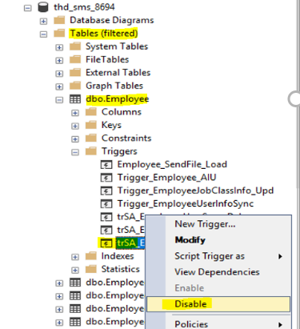Click the Employee_SendFile_Load trigger icon
The height and width of the screenshot is (329, 300).
click(106, 165)
